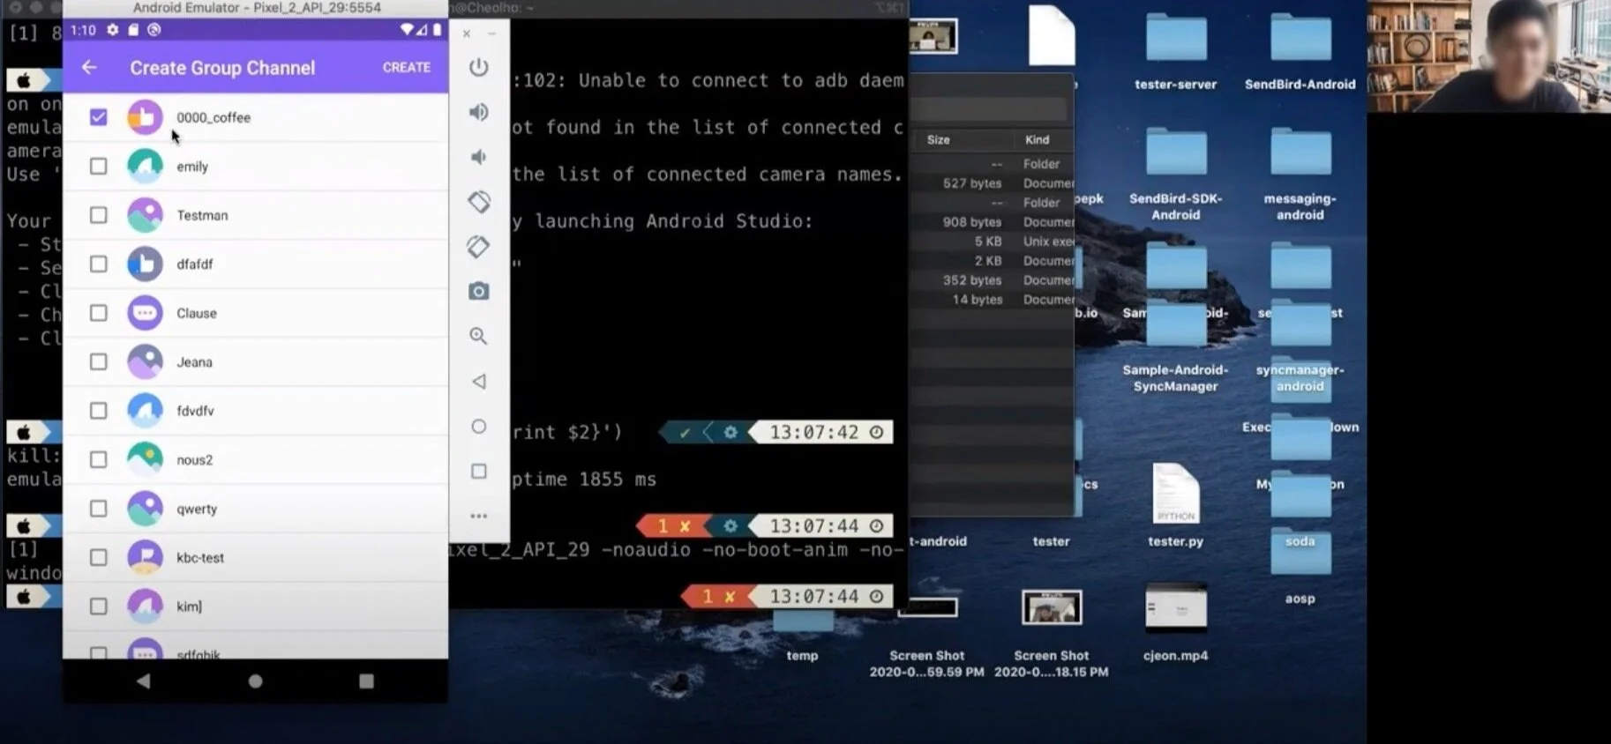Select the Jeana profile avatar

click(145, 361)
